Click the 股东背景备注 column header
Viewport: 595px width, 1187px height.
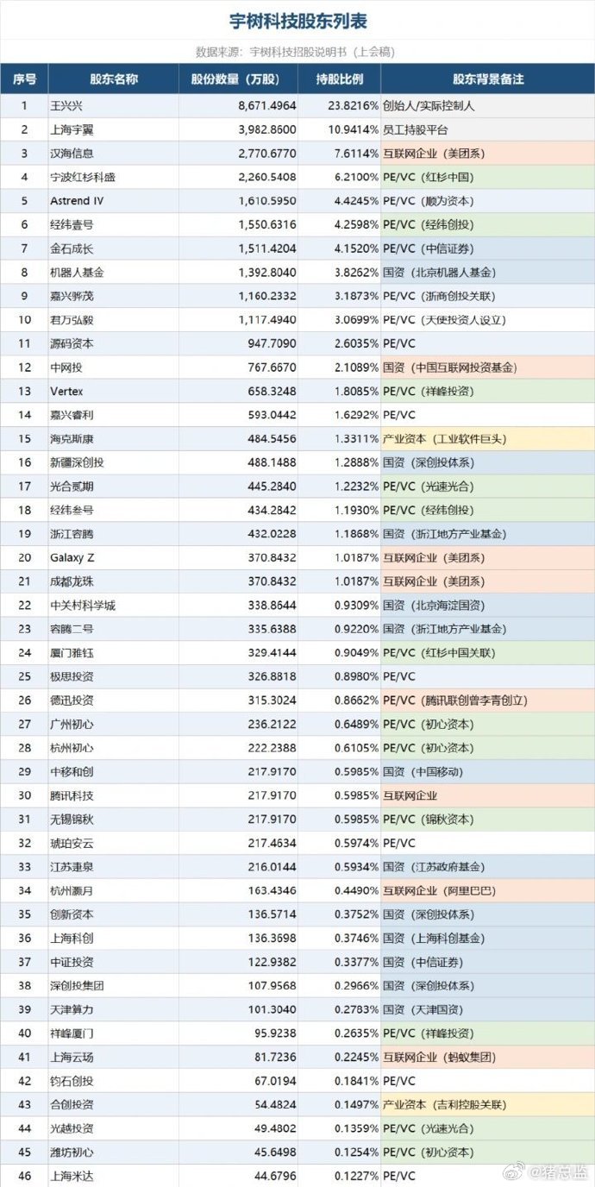488,79
